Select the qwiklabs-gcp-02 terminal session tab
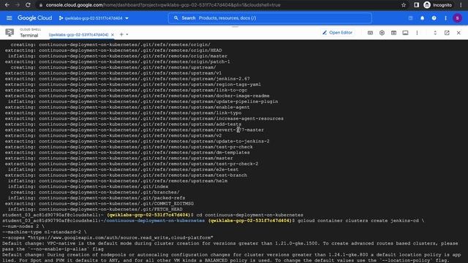This screenshot has width=468, height=263. coord(78,34)
